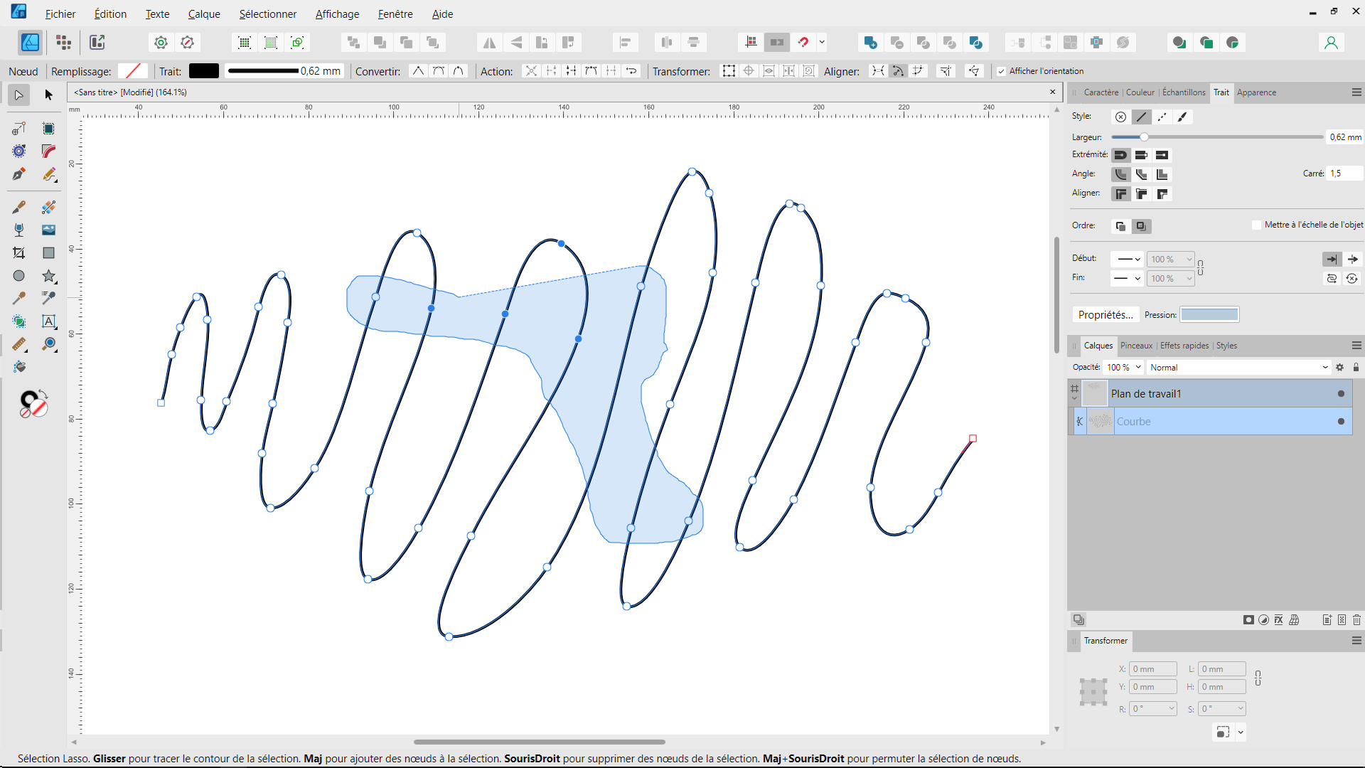Select the Crop tool
Image resolution: width=1365 pixels, height=768 pixels.
pos(19,253)
